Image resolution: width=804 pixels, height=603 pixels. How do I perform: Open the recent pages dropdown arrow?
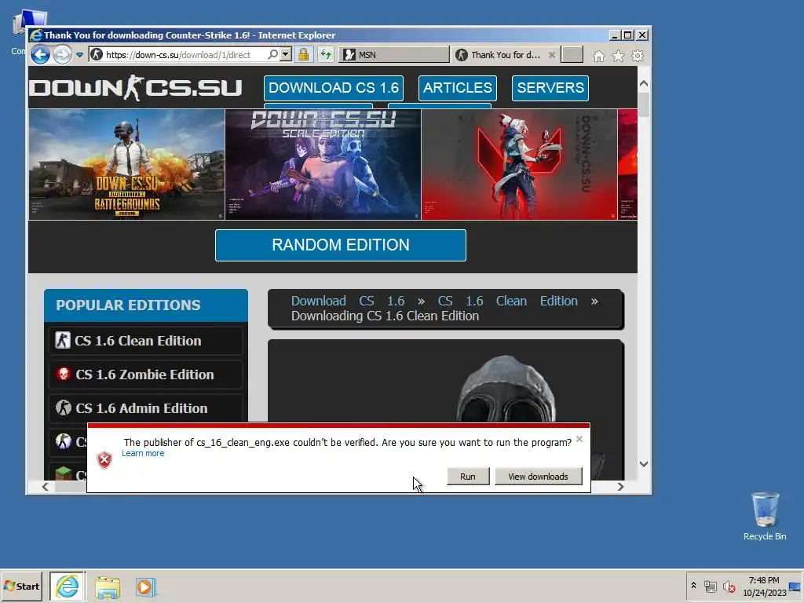pyautogui.click(x=79, y=55)
